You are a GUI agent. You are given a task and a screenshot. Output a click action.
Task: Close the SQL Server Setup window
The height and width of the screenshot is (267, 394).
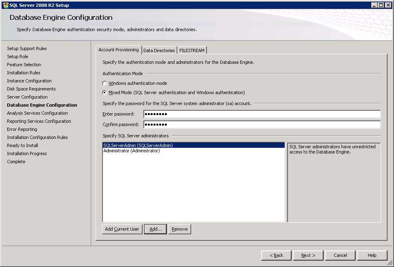(x=388, y=5)
